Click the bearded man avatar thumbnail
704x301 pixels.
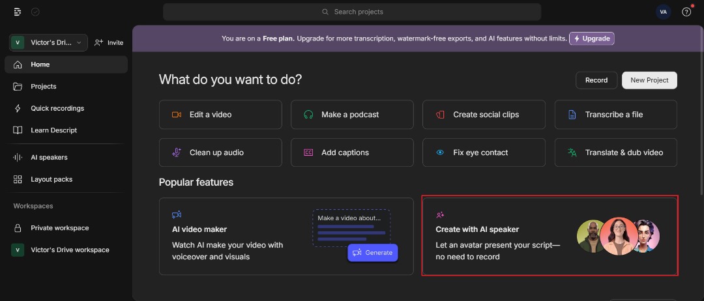[589, 236]
